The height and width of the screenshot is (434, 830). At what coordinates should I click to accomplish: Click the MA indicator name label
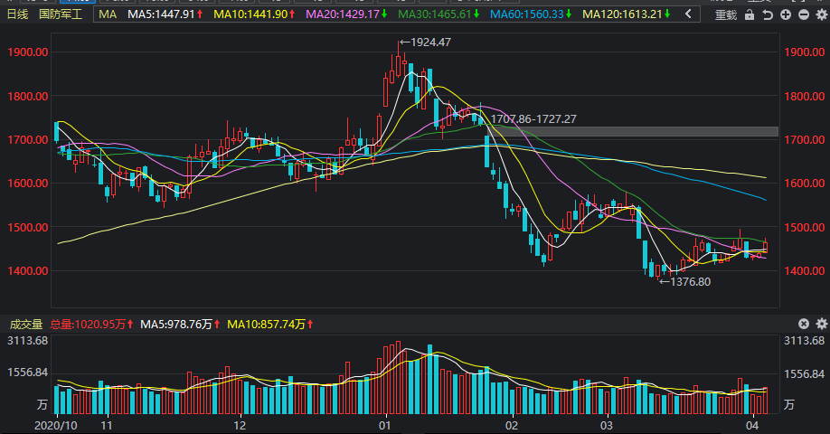tap(108, 14)
